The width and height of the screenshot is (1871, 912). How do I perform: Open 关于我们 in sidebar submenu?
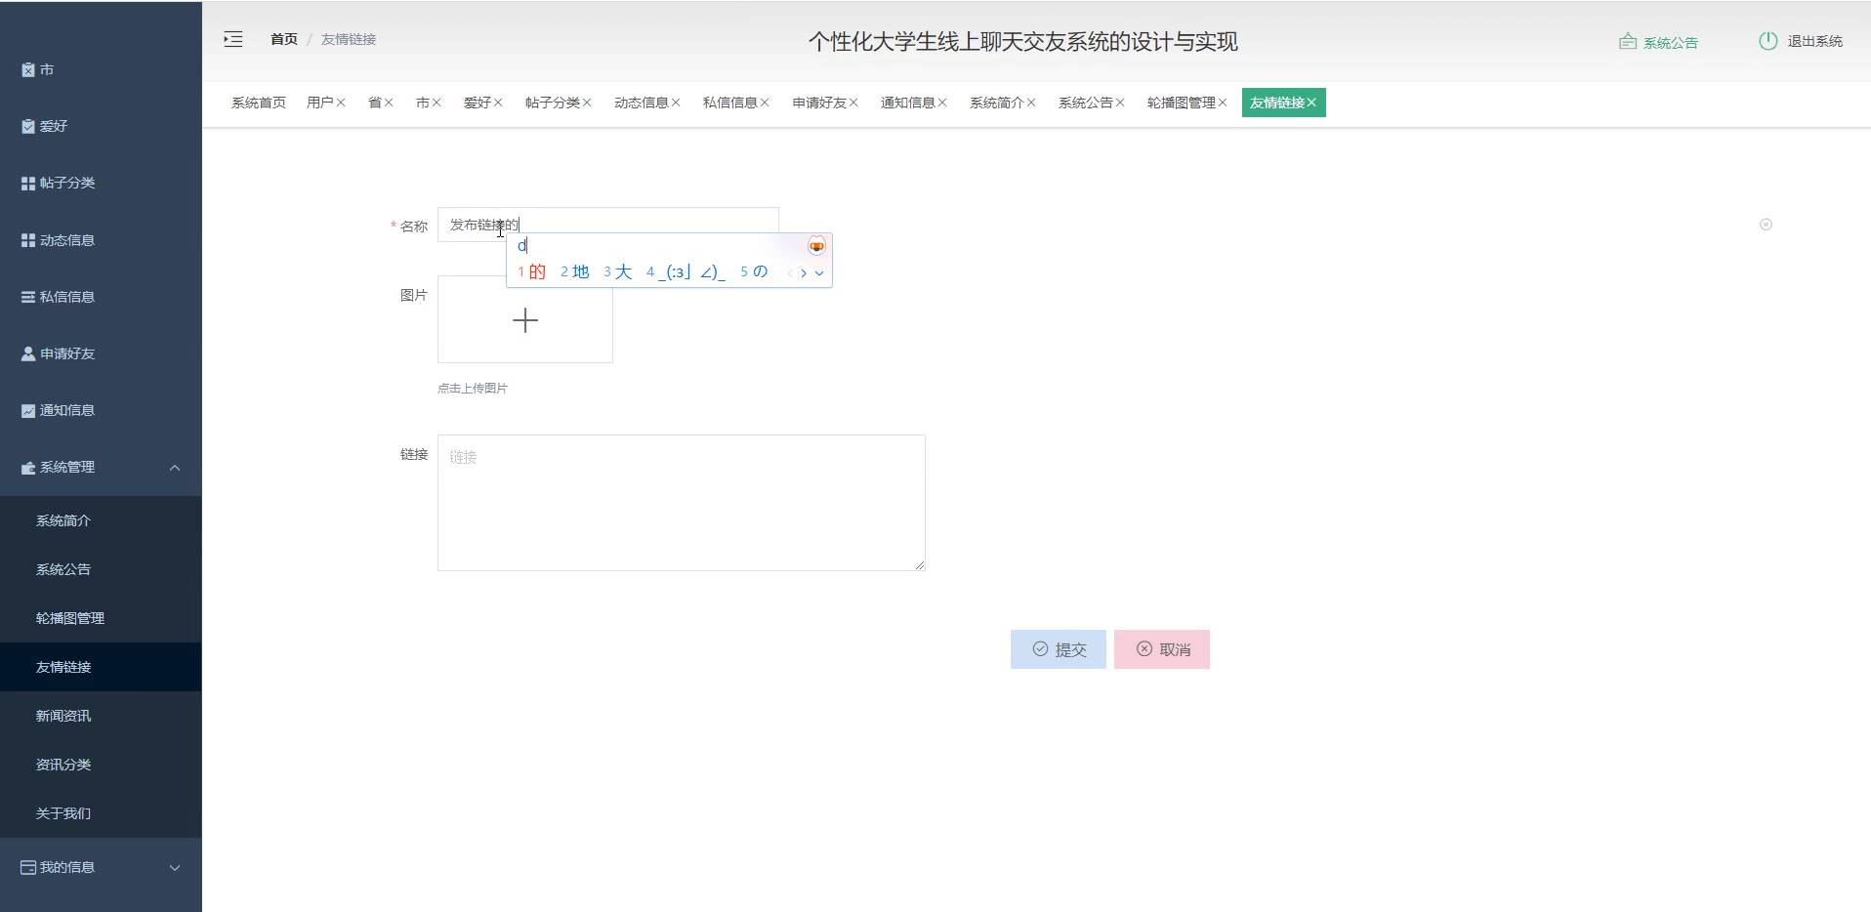pyautogui.click(x=101, y=813)
